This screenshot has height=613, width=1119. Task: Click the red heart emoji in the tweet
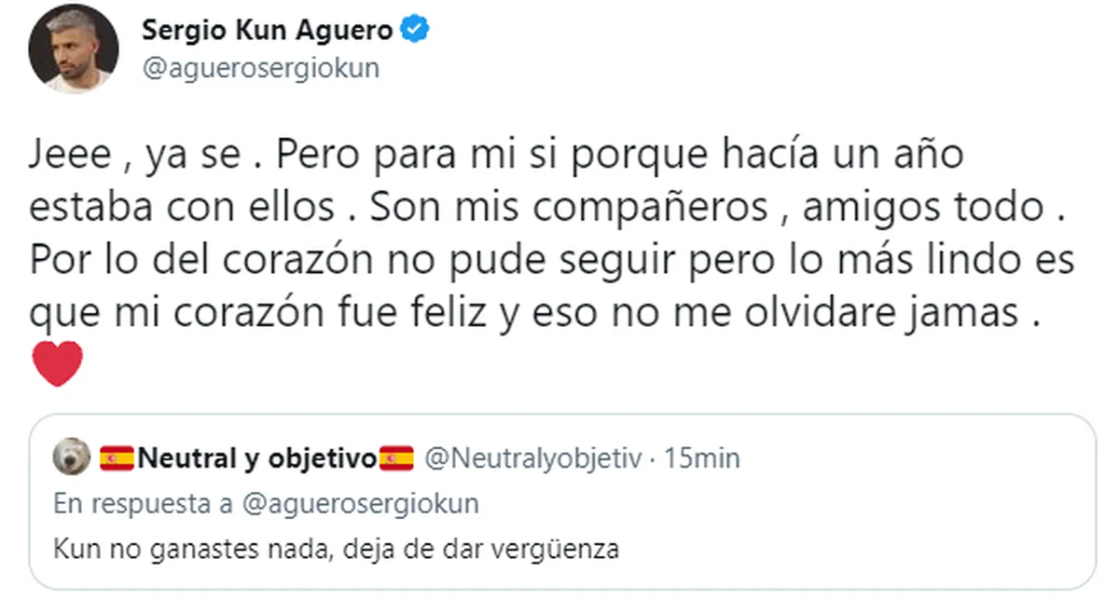[x=59, y=364]
